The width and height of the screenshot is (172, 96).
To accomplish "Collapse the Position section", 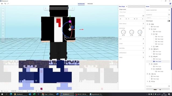I will coord(143,16).
